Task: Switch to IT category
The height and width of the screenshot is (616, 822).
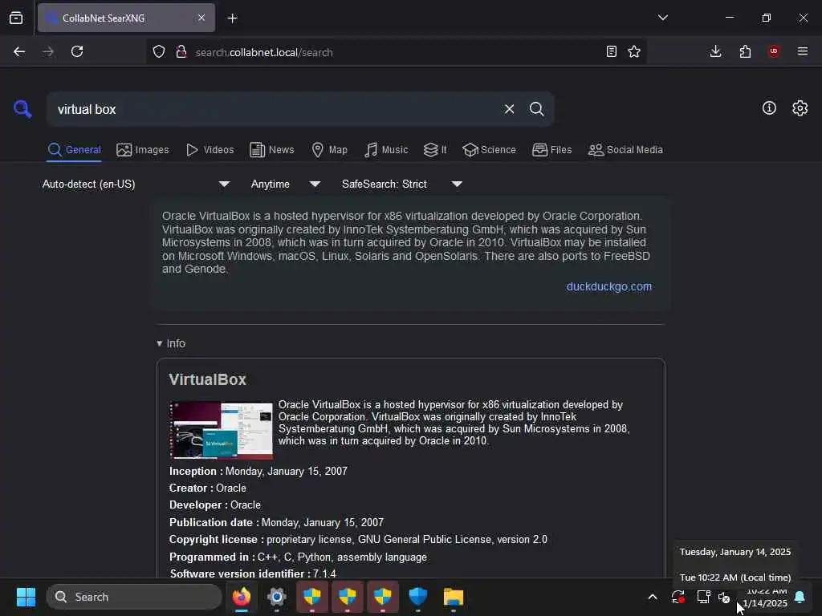Action: coord(435,150)
